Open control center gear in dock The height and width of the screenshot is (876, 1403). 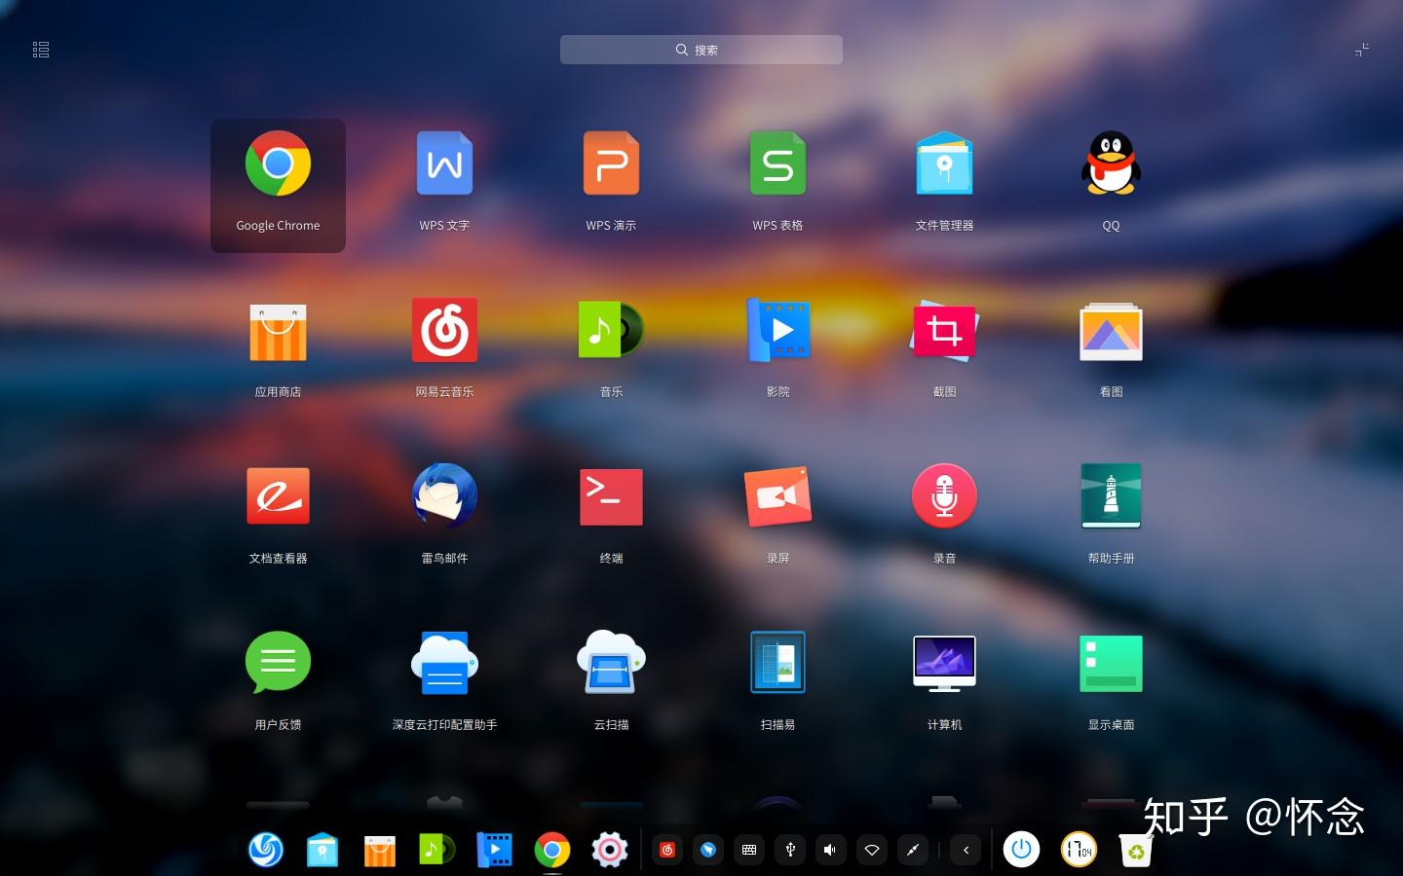click(x=610, y=850)
